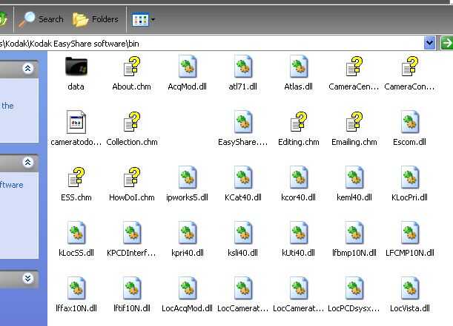The image size is (453, 326).
Task: Open the data folder icon
Action: 76,67
